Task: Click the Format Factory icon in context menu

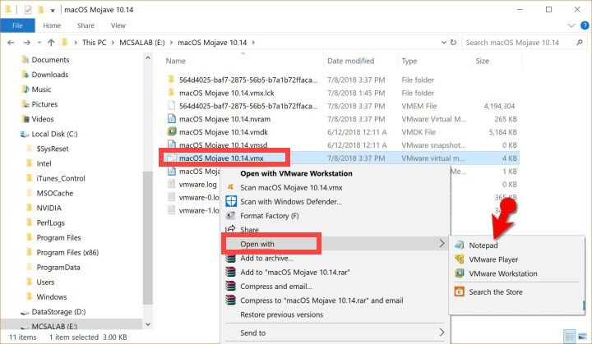Action: [231, 216]
